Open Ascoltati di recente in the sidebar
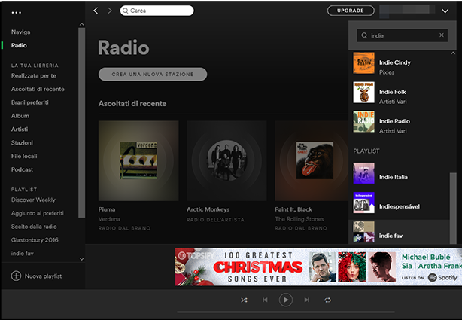This screenshot has height=320, width=462. click(38, 89)
